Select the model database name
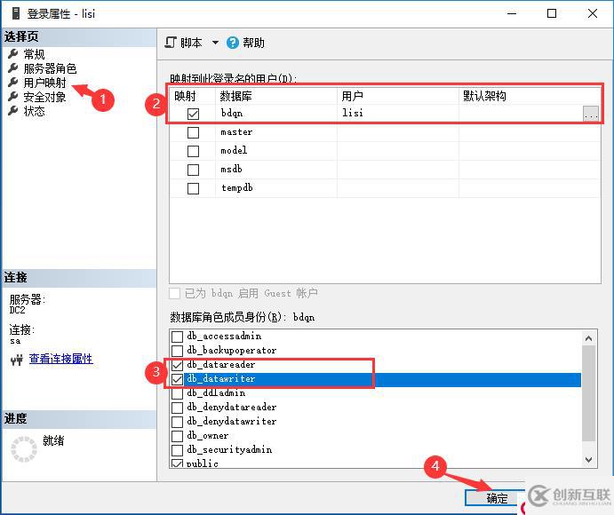This screenshot has height=515, width=614. coord(234,151)
